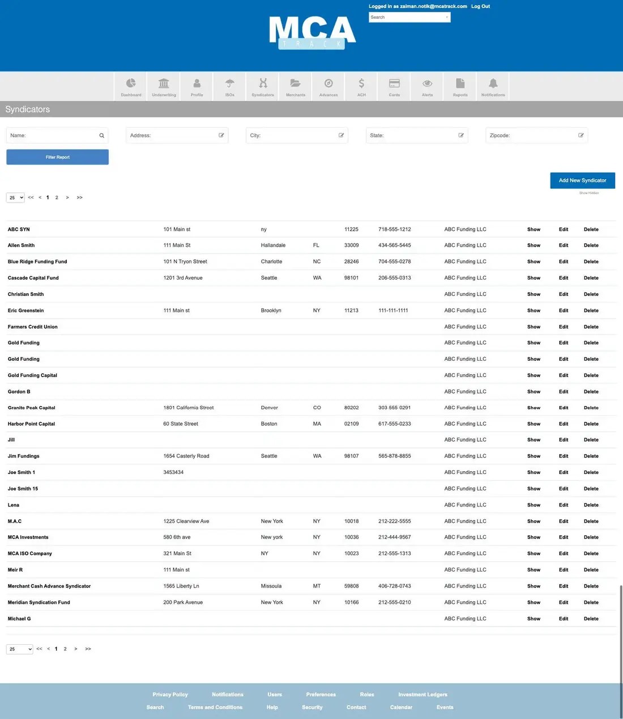Go to next page in bottom pagination
Screen dimensions: 623x719
coord(76,649)
